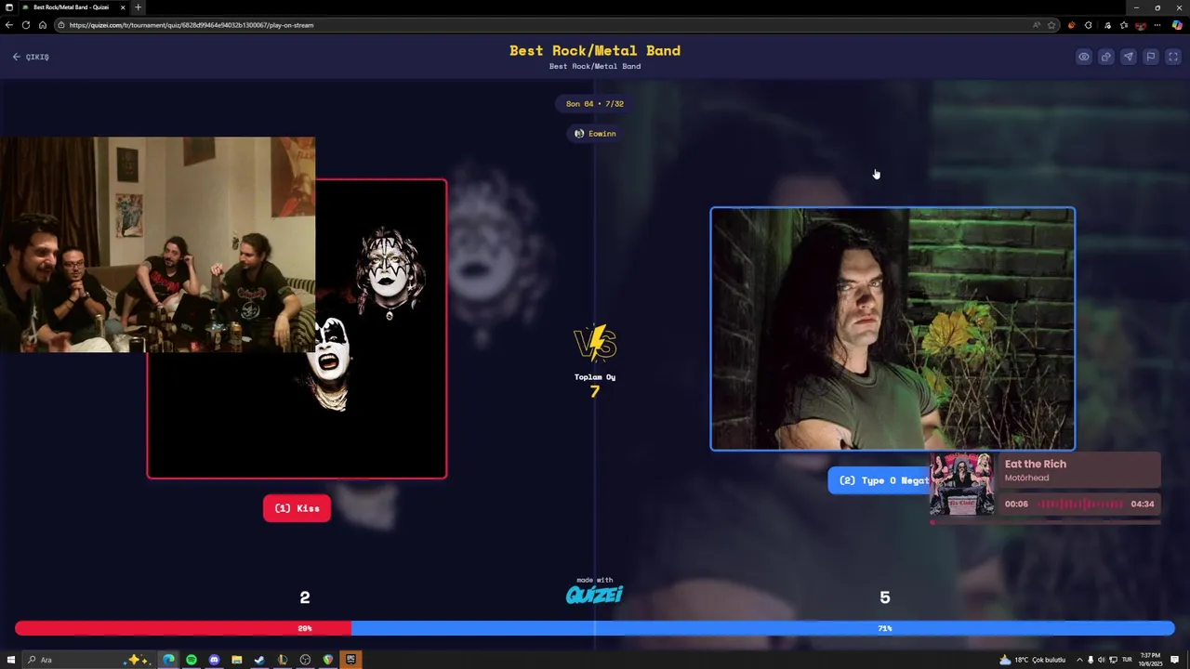Screen dimensions: 1190x669
Task: Open Discord from taskbar
Action: click(214, 660)
